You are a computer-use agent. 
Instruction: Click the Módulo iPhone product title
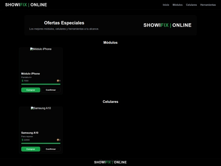30,73
